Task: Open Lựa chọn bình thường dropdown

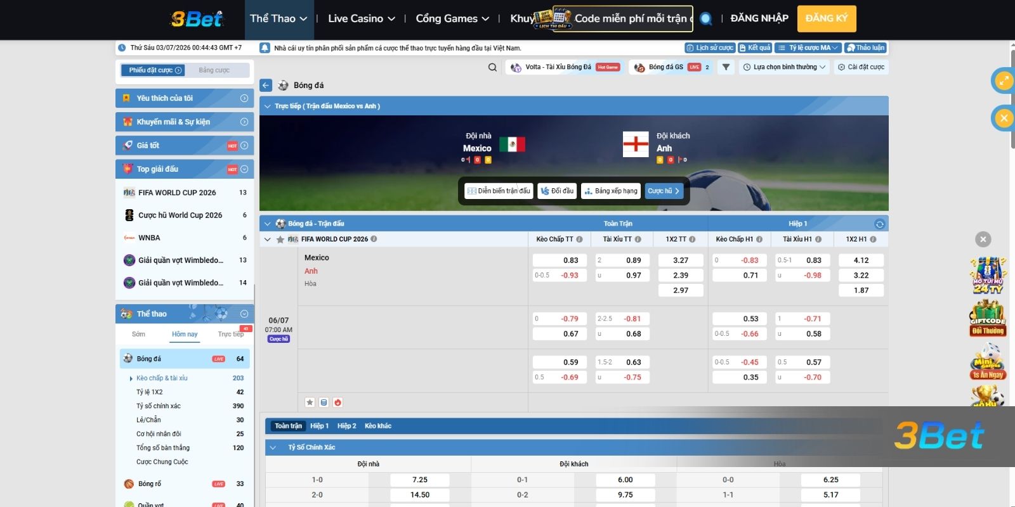Action: [784, 67]
